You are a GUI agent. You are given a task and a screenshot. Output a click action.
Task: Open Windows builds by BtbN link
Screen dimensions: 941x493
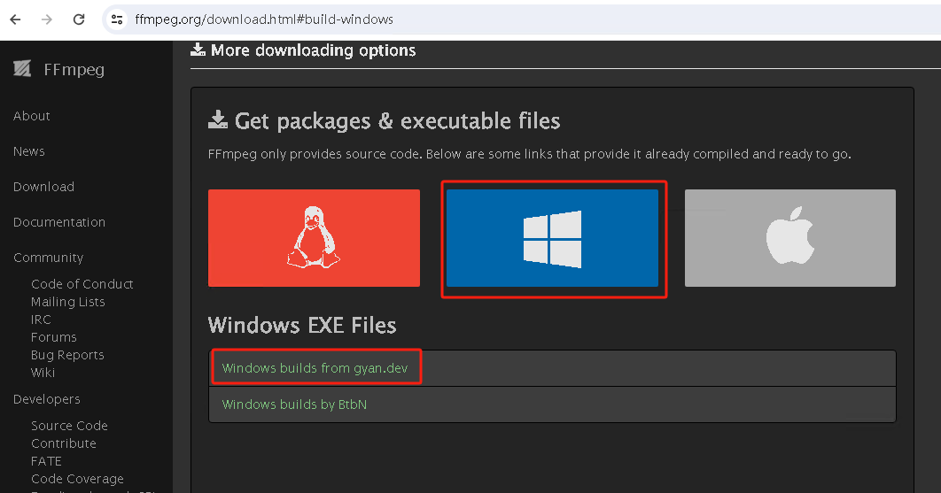pyautogui.click(x=294, y=404)
